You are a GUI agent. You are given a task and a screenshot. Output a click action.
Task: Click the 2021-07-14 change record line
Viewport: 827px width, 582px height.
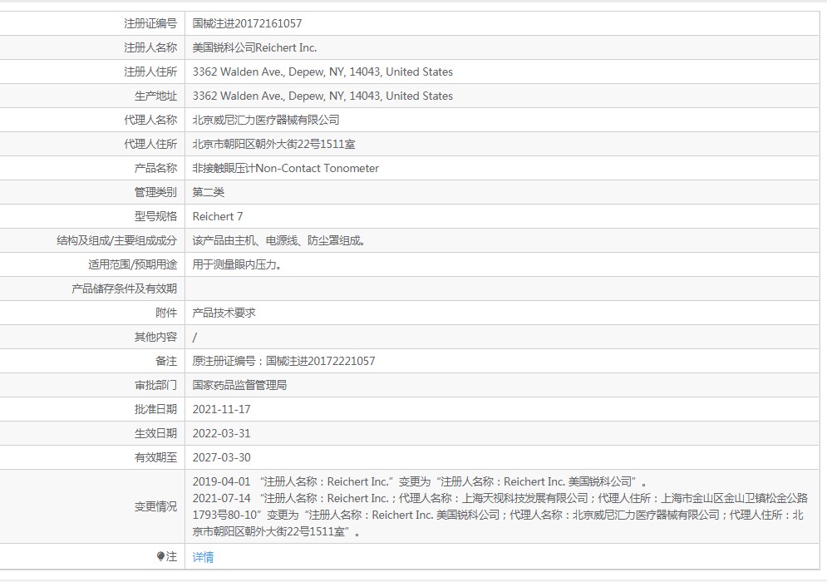click(x=500, y=515)
